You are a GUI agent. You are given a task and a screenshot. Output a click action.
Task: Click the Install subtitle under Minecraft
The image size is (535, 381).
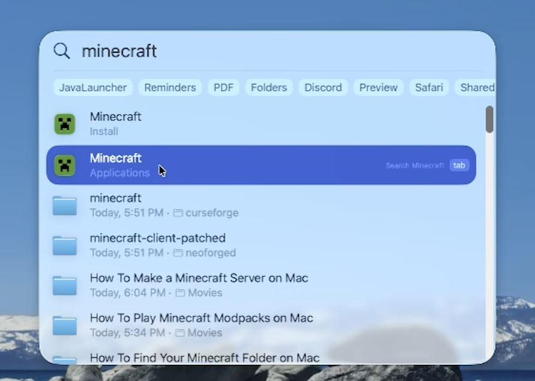click(104, 132)
